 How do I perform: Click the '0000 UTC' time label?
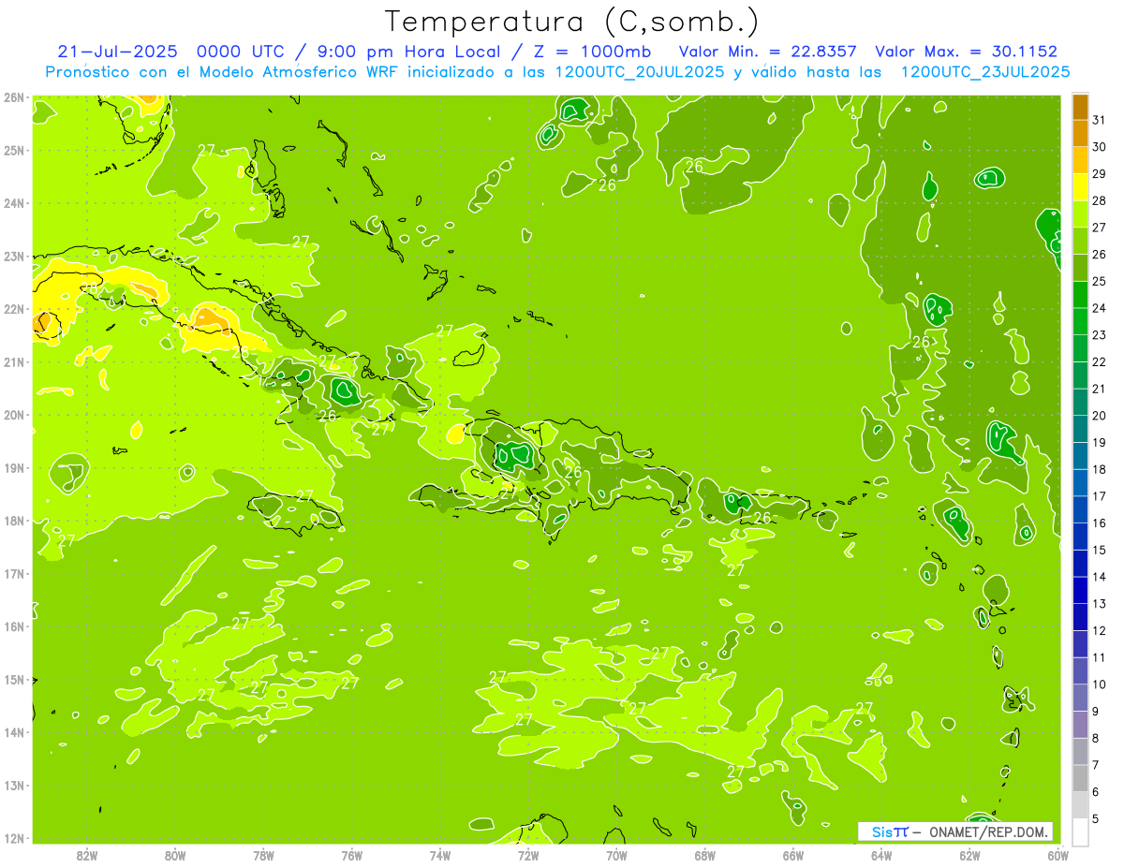pos(240,51)
